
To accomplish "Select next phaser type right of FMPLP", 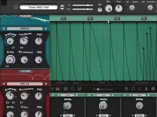I will [46, 29].
